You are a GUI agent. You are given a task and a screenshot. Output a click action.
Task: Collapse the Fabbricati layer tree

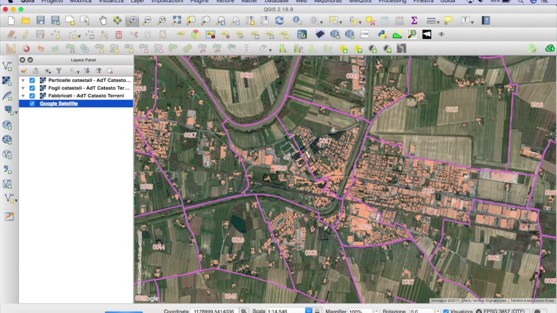23,96
